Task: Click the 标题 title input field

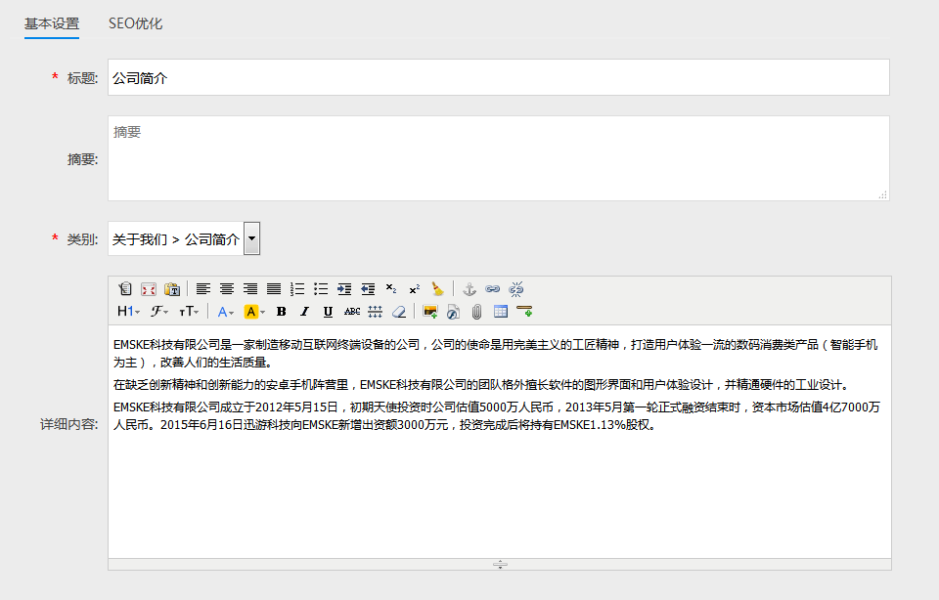Action: click(x=498, y=77)
